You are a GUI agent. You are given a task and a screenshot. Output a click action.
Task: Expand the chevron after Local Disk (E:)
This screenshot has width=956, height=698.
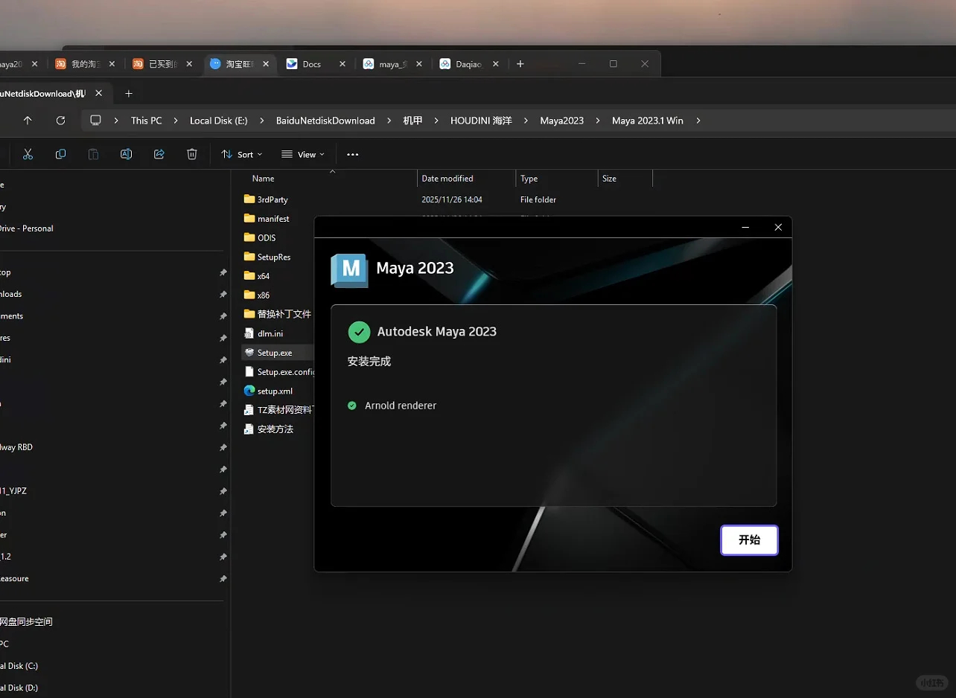[x=261, y=121]
